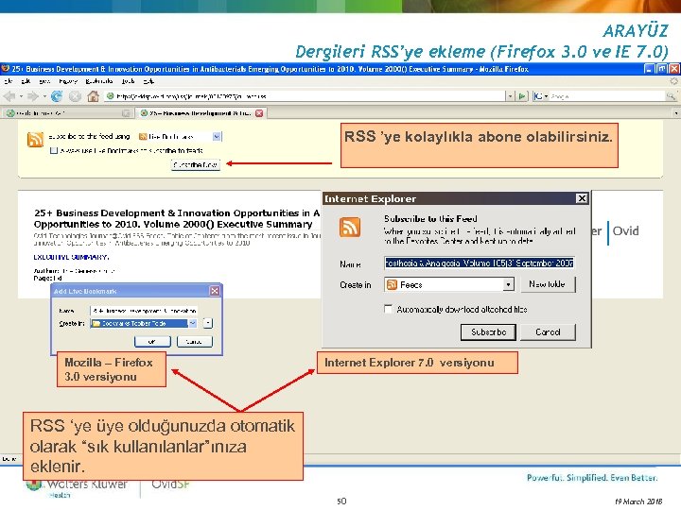Open the address bar history dropdown

[x=510, y=96]
